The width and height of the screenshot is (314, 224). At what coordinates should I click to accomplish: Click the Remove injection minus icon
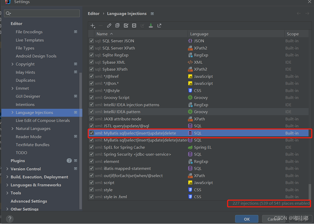point(101,25)
